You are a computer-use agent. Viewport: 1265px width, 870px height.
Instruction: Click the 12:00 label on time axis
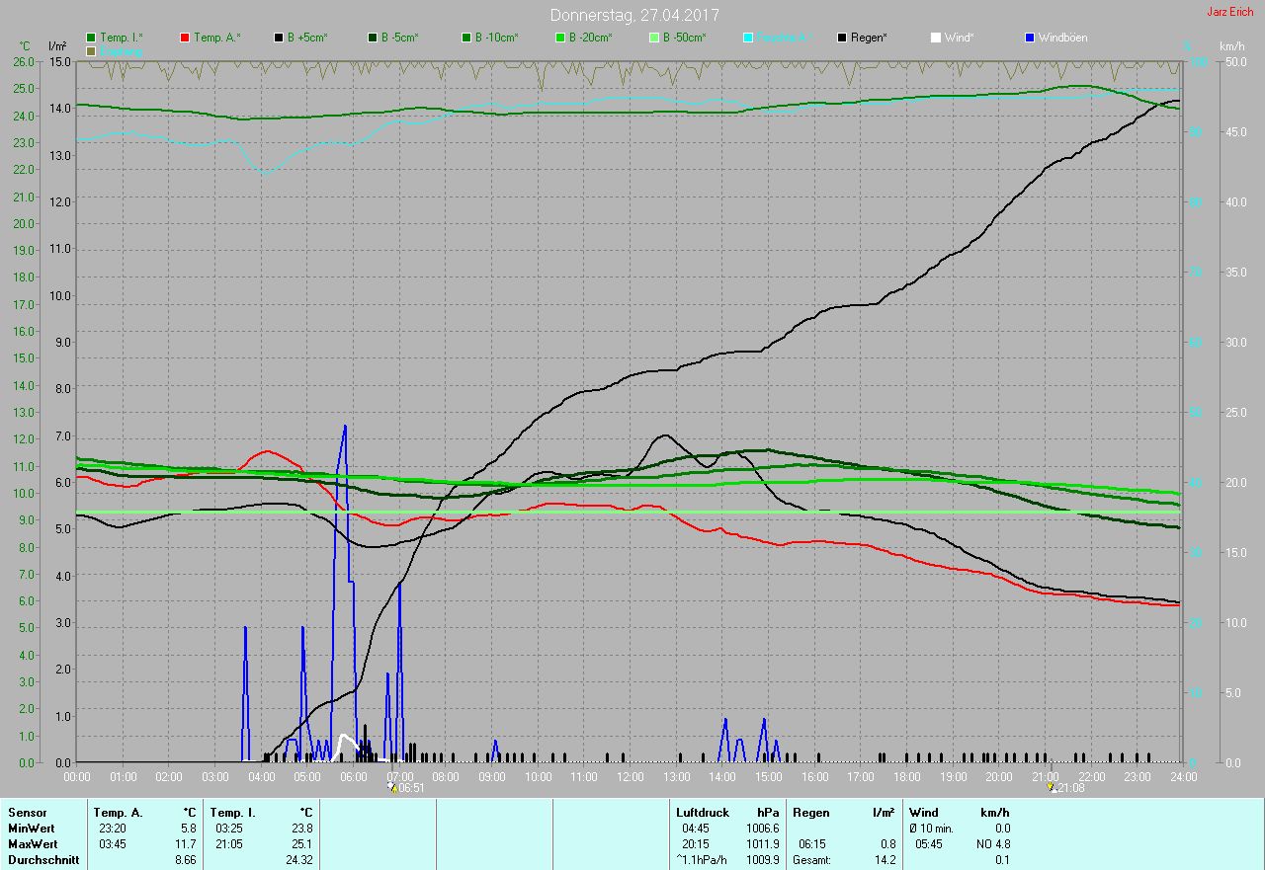pyautogui.click(x=631, y=777)
